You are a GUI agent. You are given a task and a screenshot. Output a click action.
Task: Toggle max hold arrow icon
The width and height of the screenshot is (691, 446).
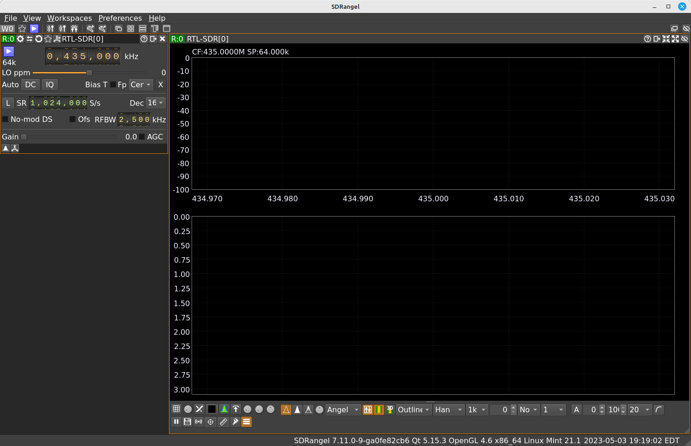(236, 409)
